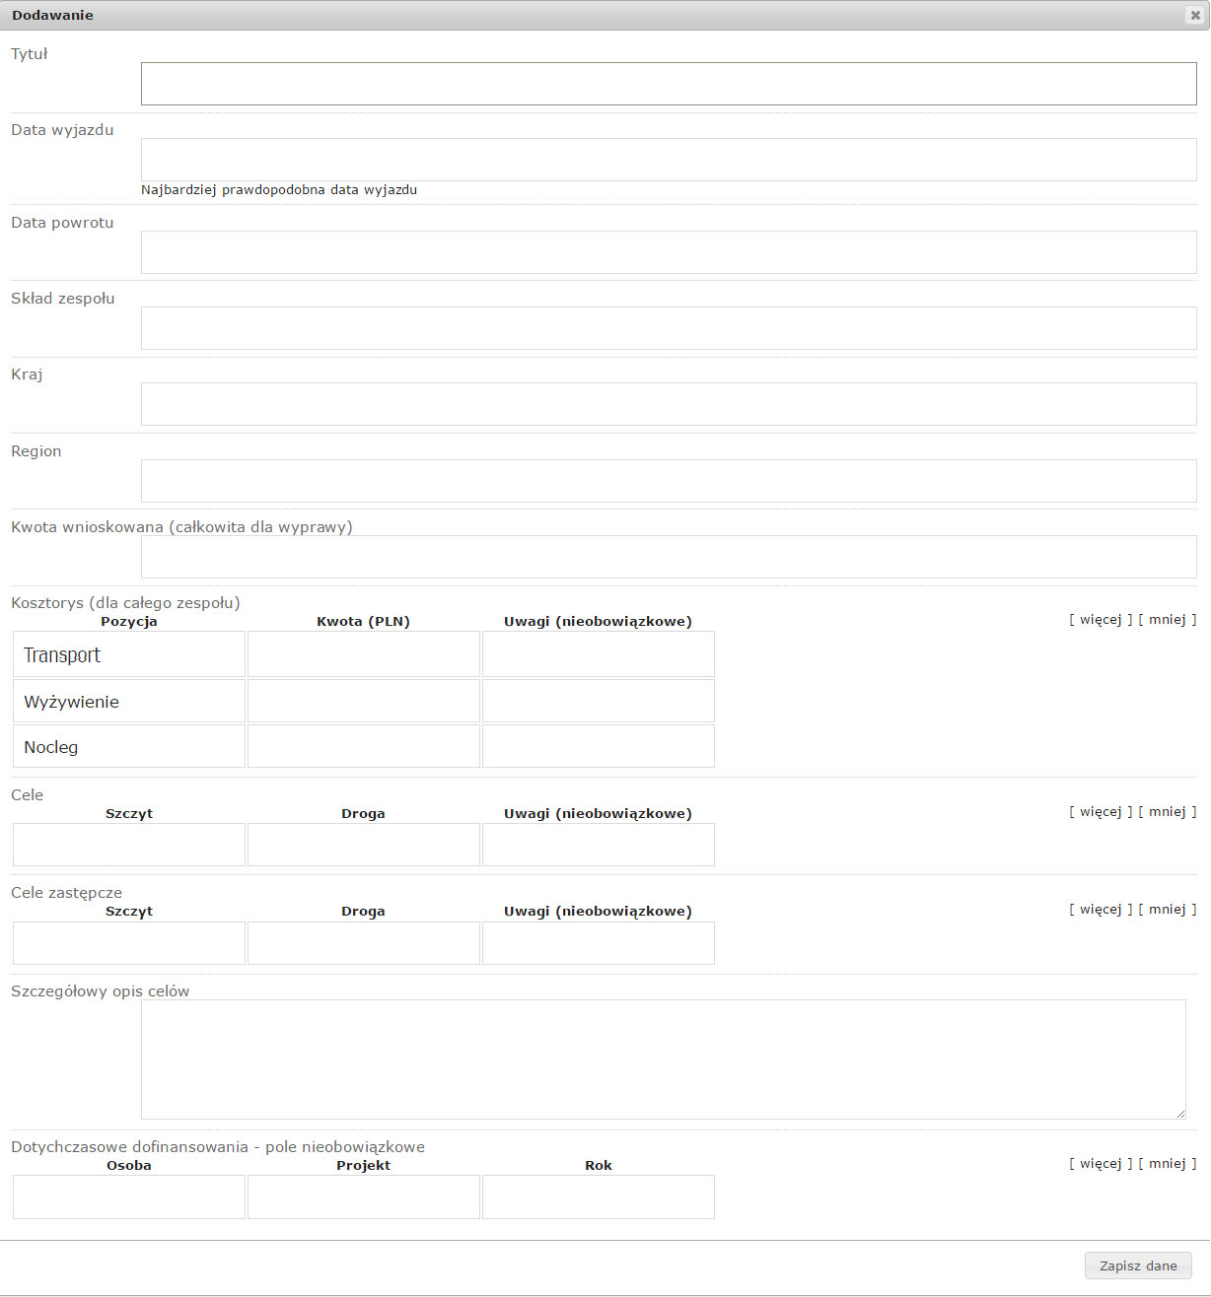Select the Kwota wnioskowana field
This screenshot has width=1211, height=1297.
pyautogui.click(x=669, y=557)
